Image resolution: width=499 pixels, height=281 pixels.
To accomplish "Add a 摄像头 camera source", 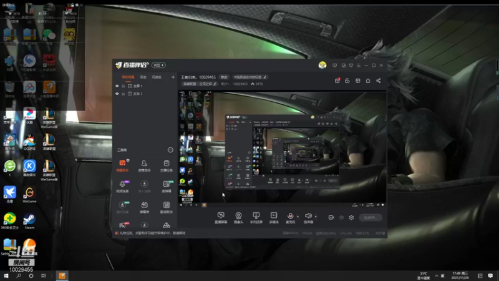I will (238, 218).
